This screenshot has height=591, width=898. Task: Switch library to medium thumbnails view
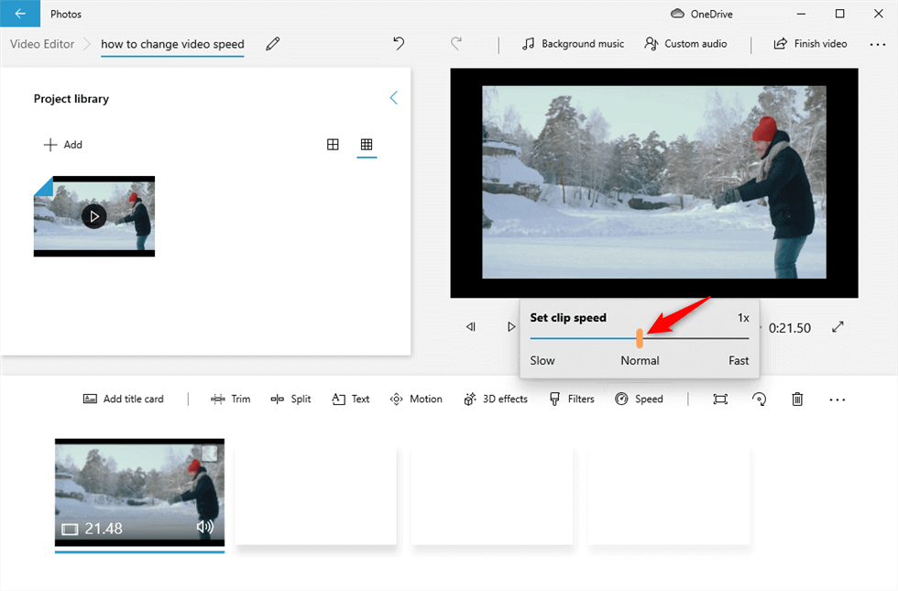[333, 145]
